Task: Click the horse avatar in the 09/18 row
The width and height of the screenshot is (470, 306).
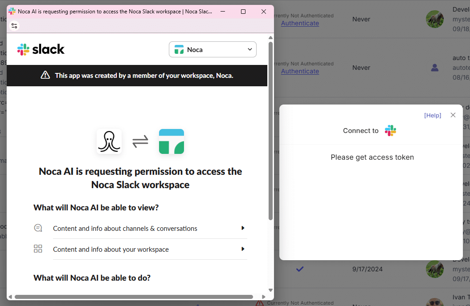Action: [435, 19]
